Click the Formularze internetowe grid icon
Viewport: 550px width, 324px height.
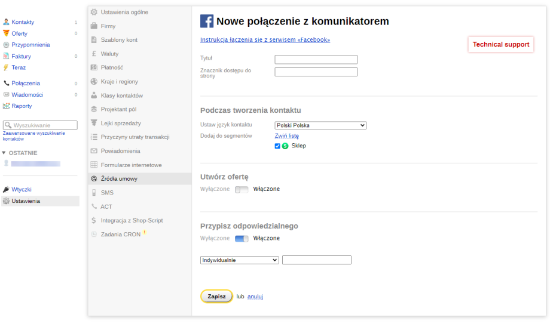click(x=94, y=165)
